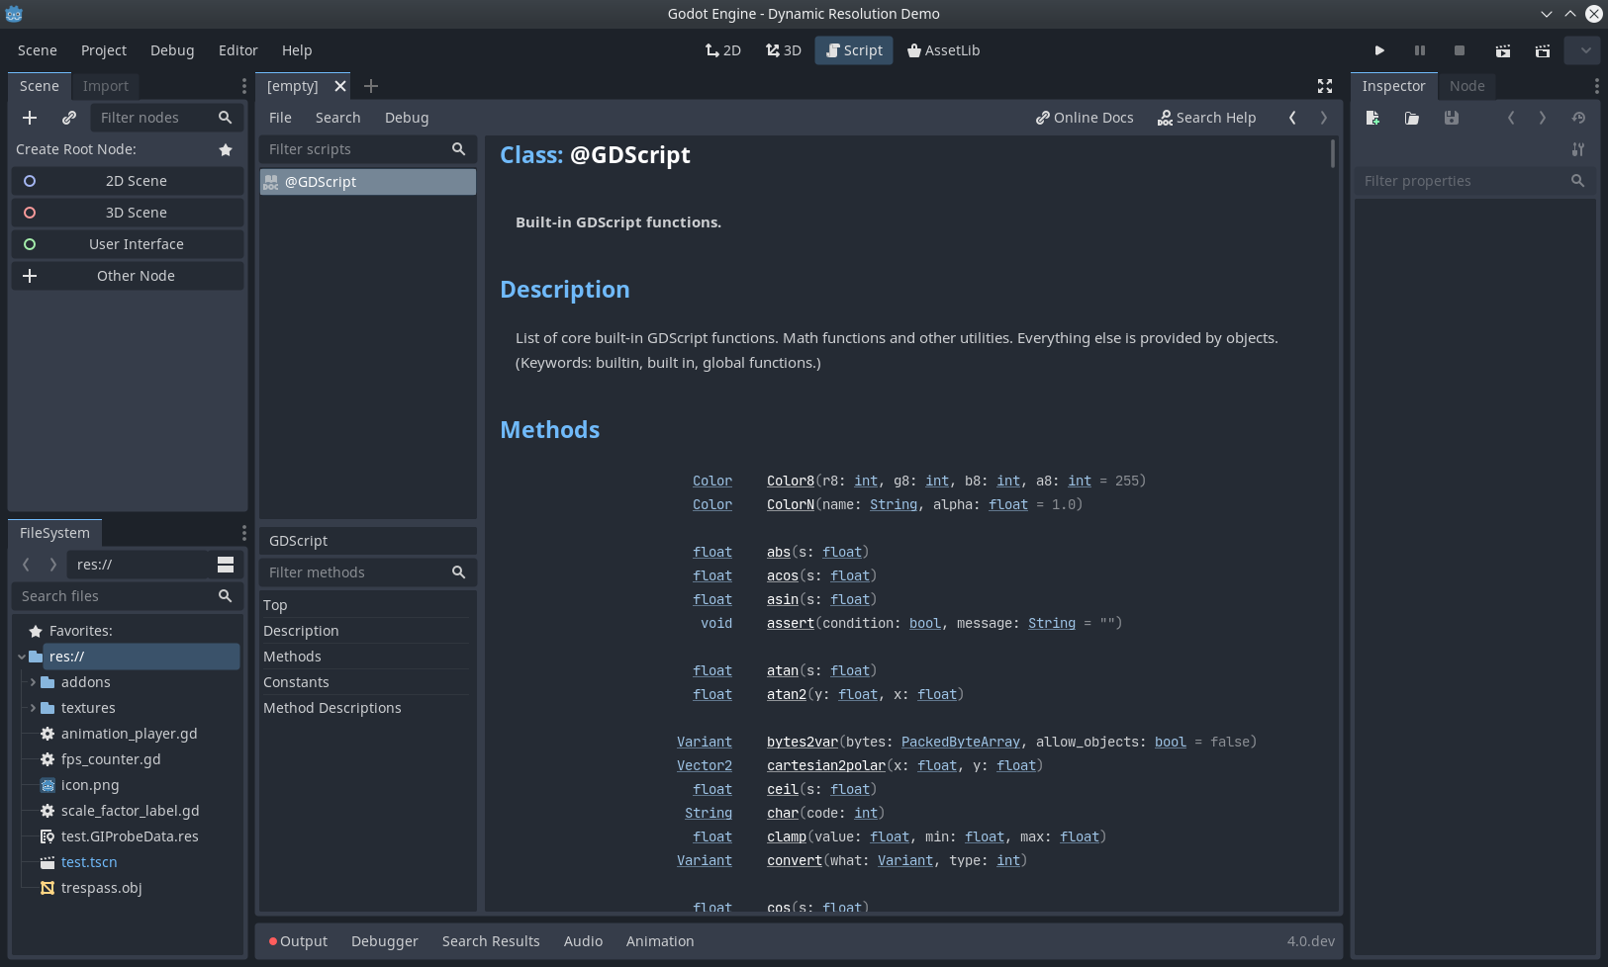Open Script editor File menu
The image size is (1608, 967).
(280, 118)
